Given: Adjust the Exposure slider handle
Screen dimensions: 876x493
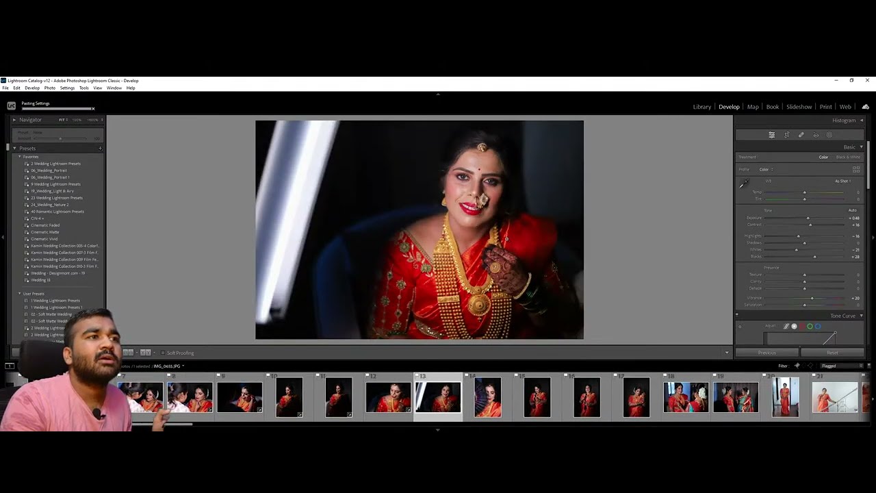Looking at the screenshot, I should (809, 218).
